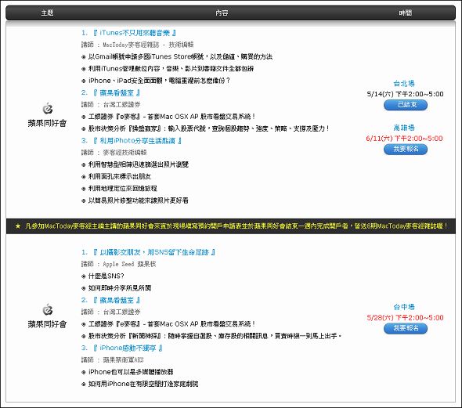Click the 5/14(六) 下午2:00~5:00 time text
Image resolution: width=462 pixels, height=408 pixels.
[405, 94]
